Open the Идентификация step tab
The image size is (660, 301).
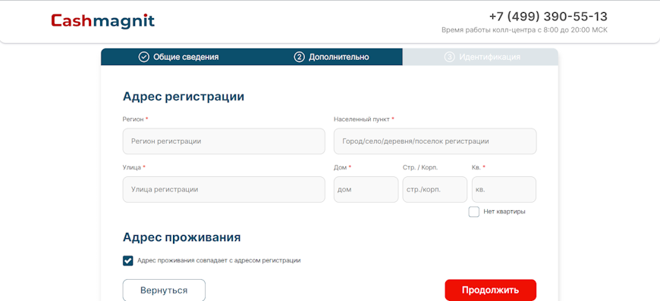click(x=480, y=57)
